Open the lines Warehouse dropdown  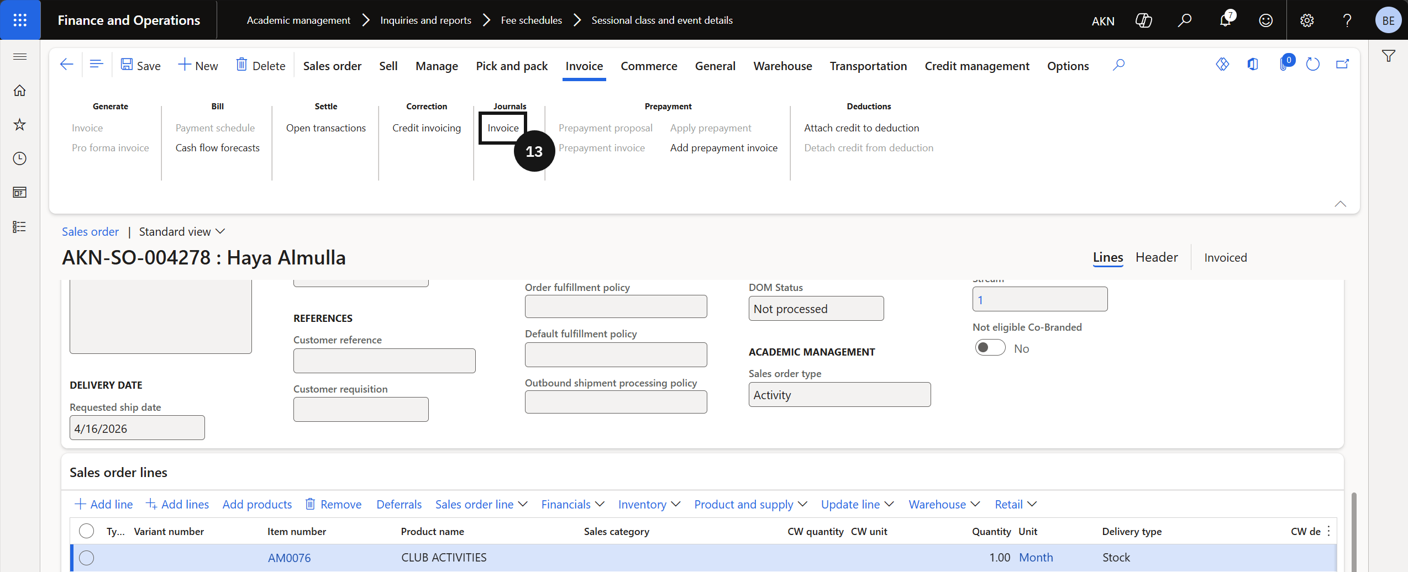point(944,504)
